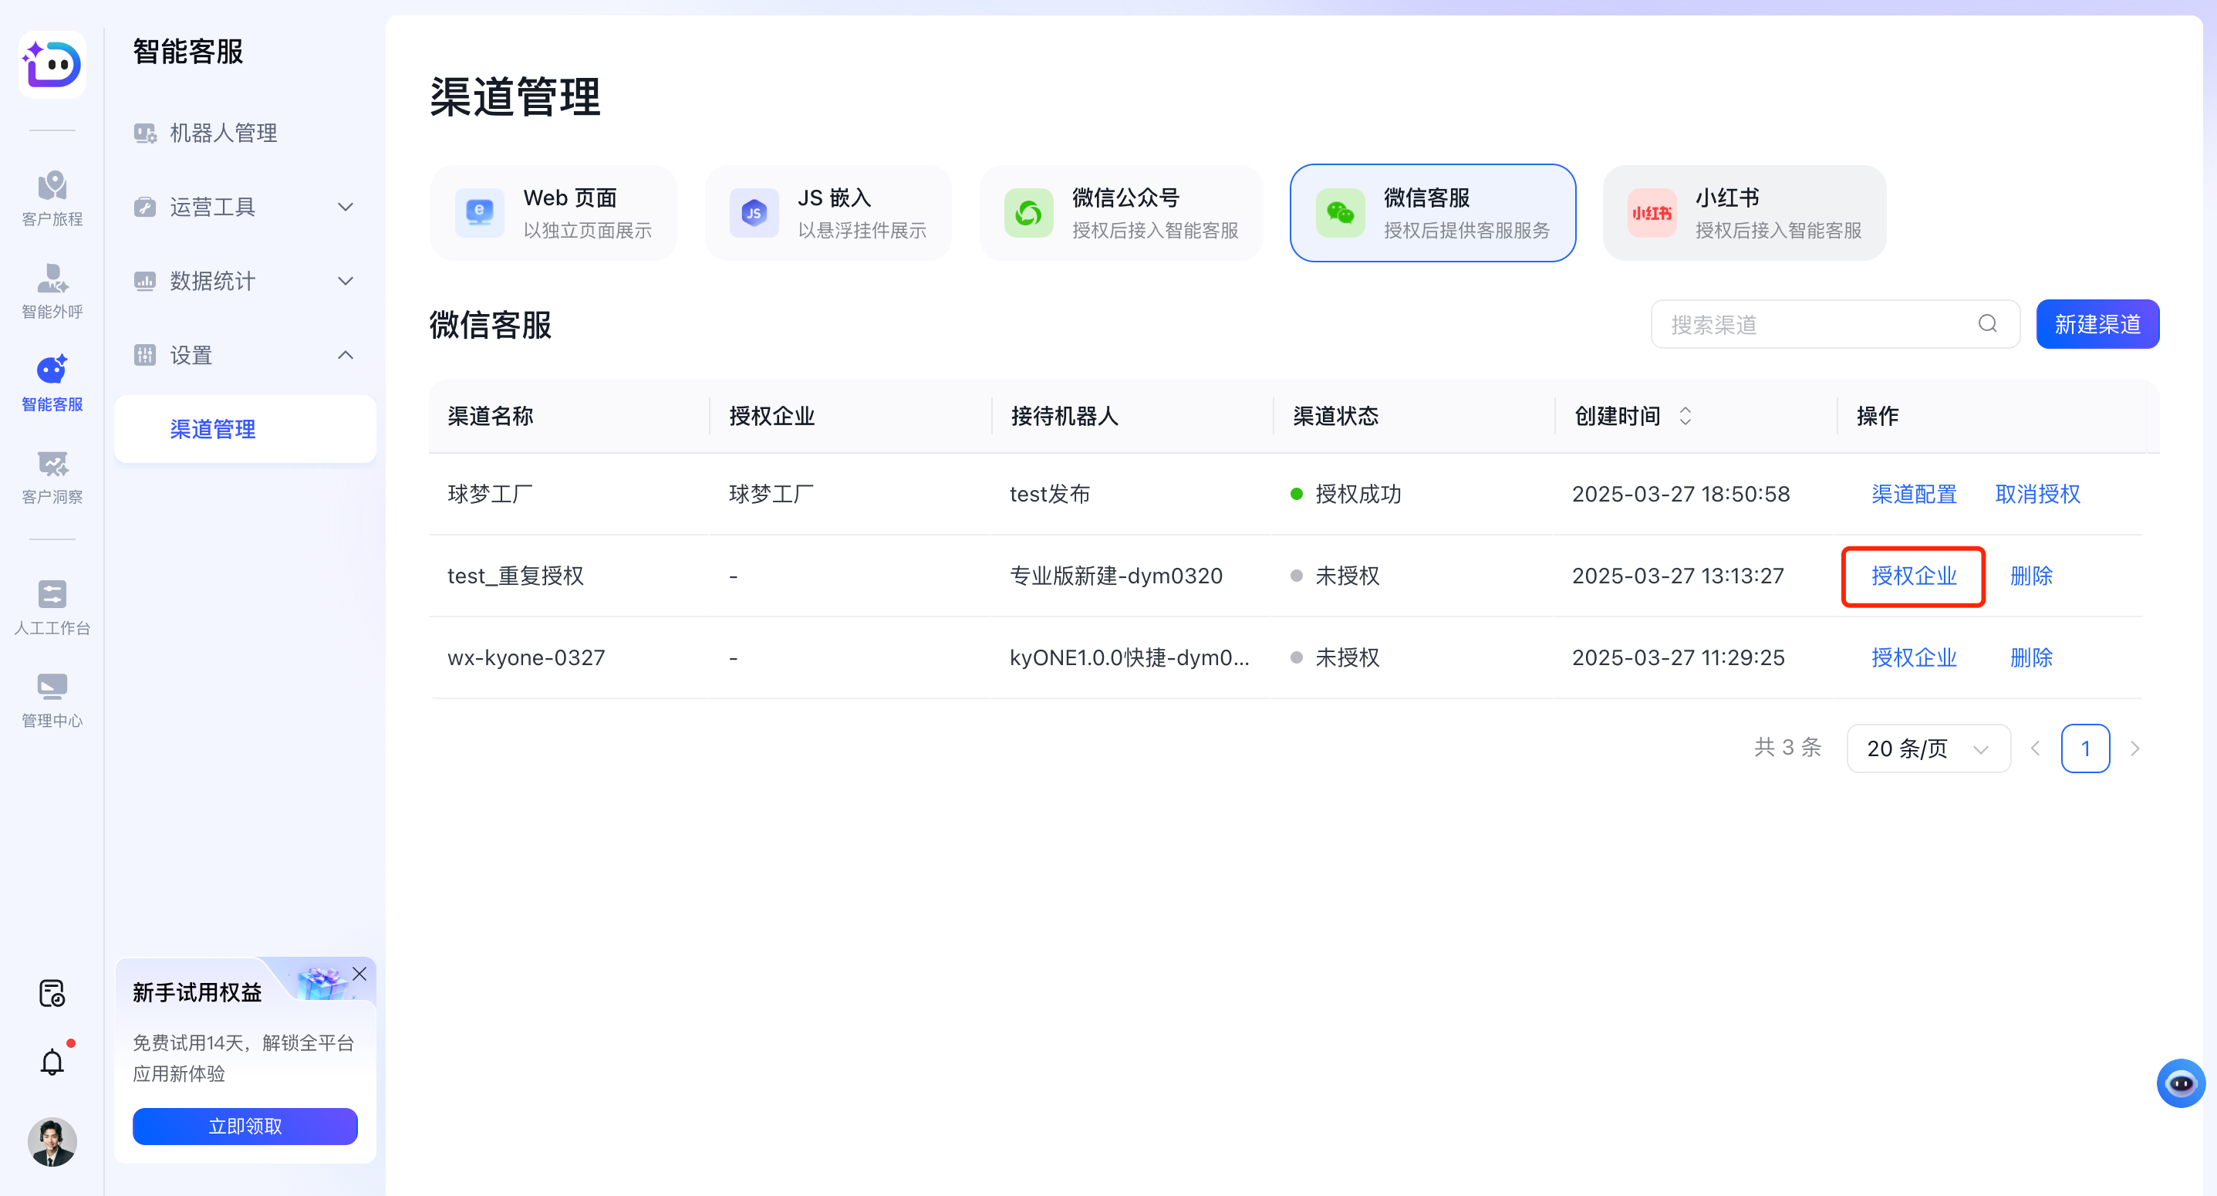Click 取消授权 for 球梦工厂

point(2036,493)
